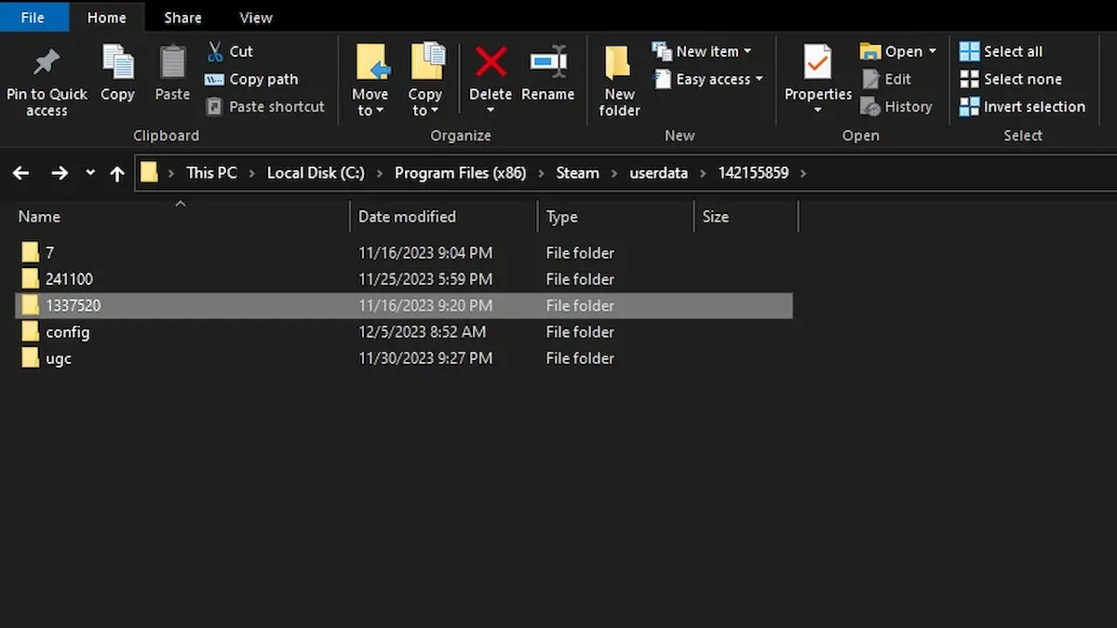Click Select all in the ribbon
1117x628 pixels.
coord(1002,51)
